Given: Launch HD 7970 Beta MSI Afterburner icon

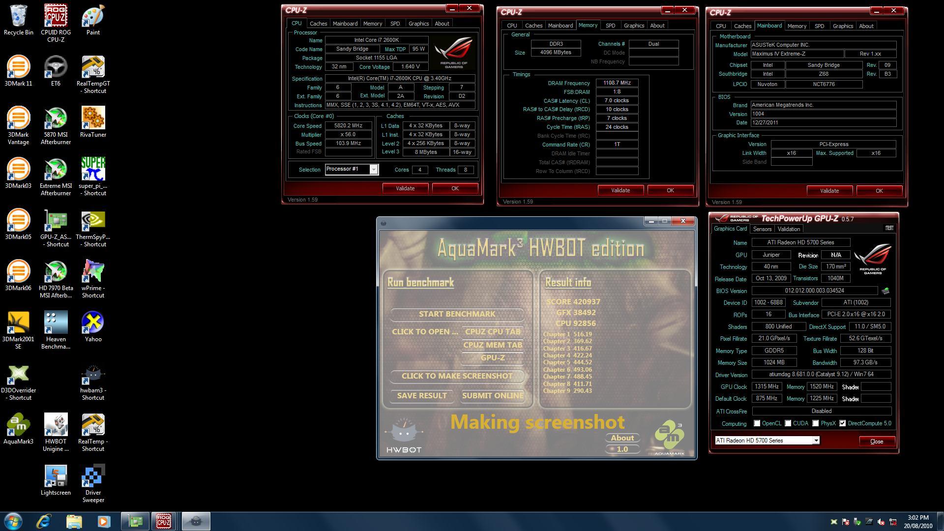Looking at the screenshot, I should coord(56,279).
